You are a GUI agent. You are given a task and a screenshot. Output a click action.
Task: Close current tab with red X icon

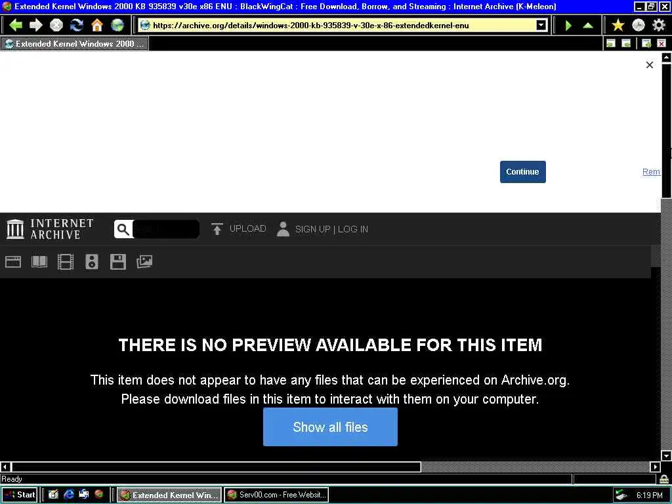point(661,43)
